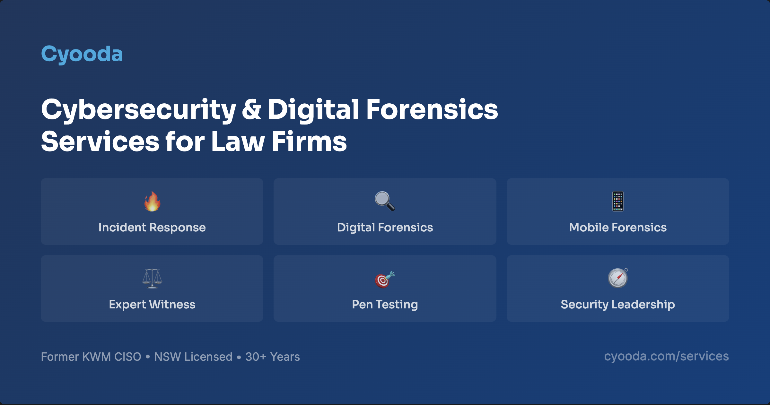Click the dartboard icon for Pen Testing
The width and height of the screenshot is (770, 405).
tap(385, 279)
